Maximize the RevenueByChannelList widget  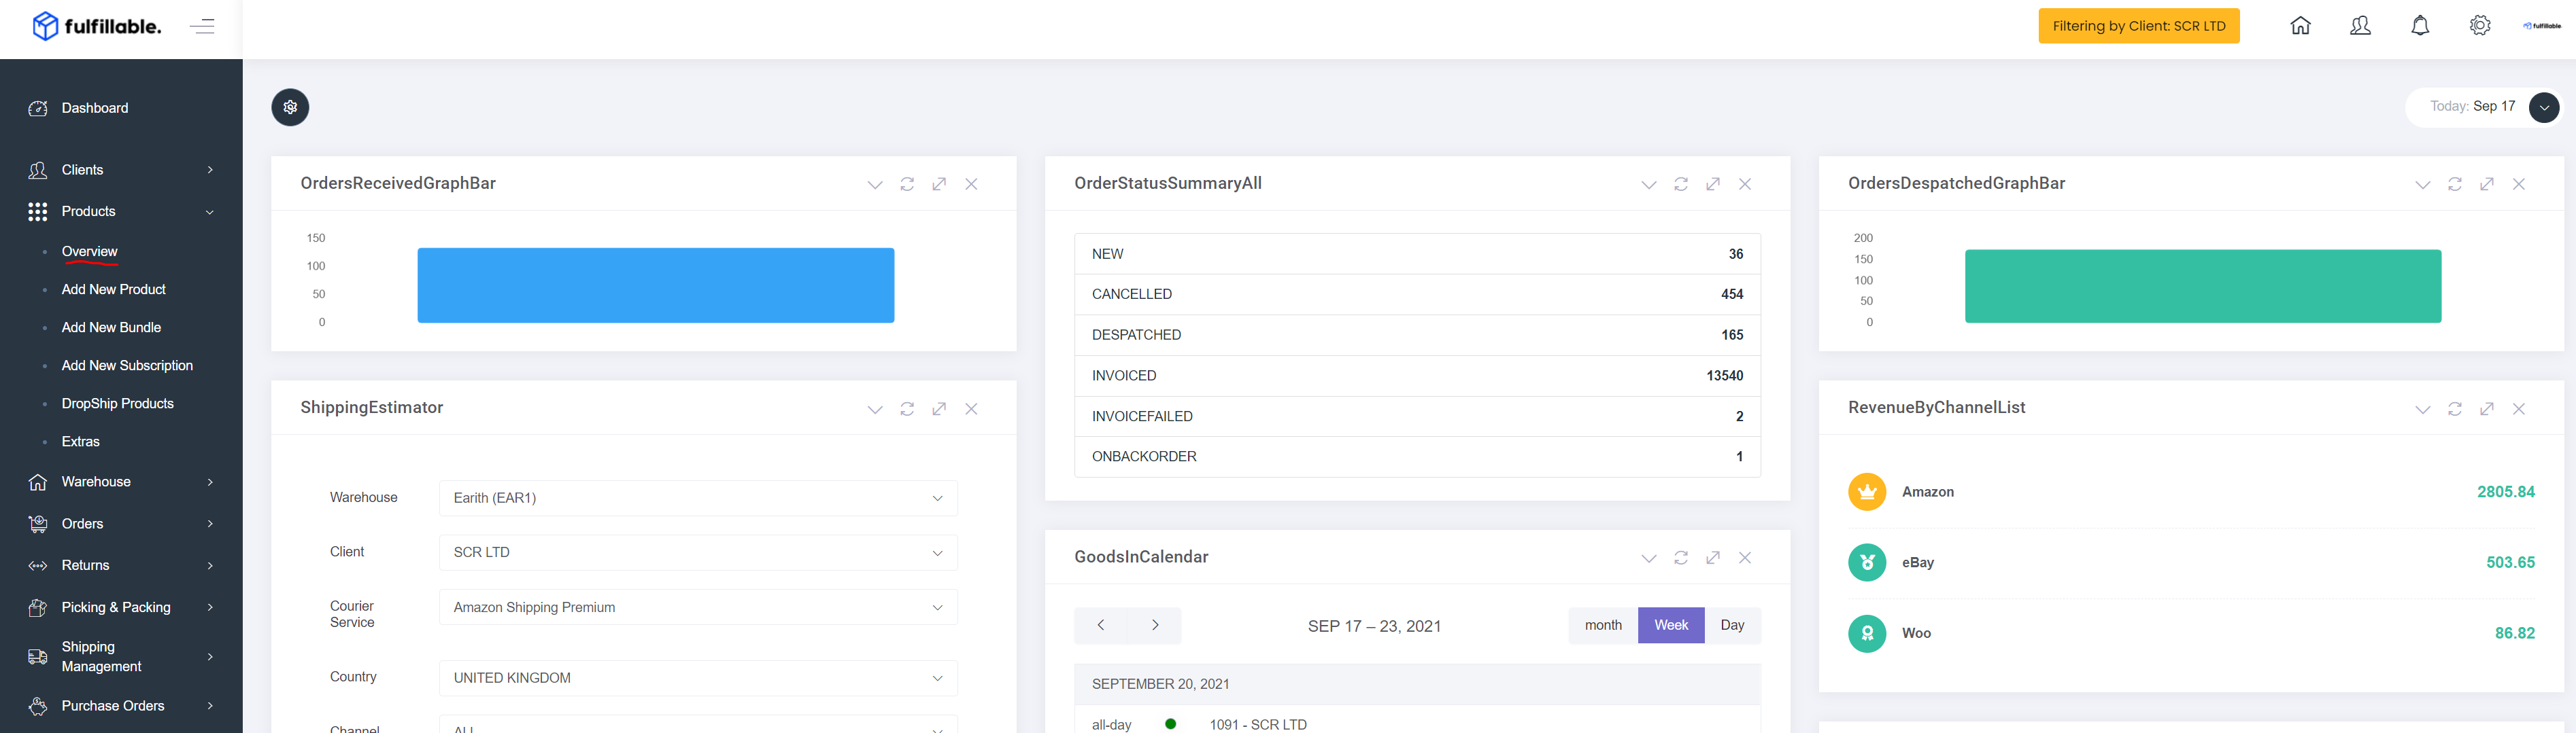click(2487, 408)
